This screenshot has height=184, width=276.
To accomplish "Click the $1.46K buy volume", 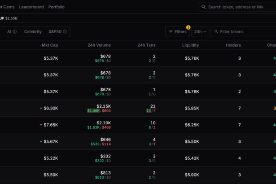I will coord(93,111).
